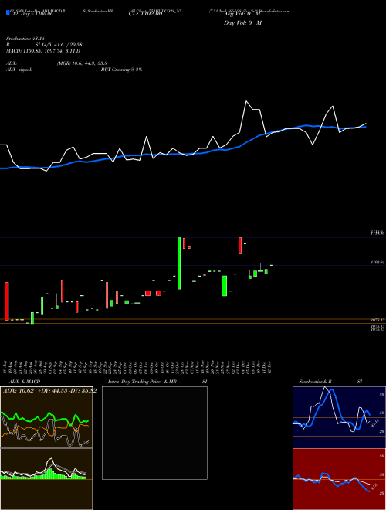The image size is (386, 510).
Task: Click the first large red candlestick at far left
Action: pos(6,301)
